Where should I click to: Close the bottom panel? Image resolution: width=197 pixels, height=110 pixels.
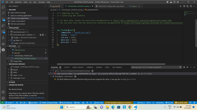(194, 67)
